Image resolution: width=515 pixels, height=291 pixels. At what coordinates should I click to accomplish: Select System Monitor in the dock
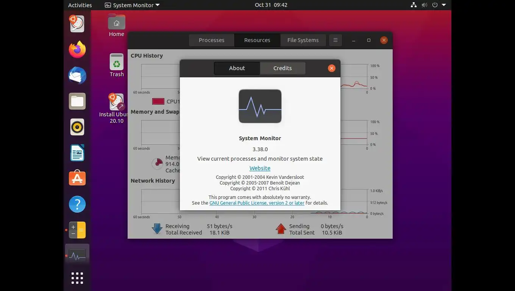[77, 256]
